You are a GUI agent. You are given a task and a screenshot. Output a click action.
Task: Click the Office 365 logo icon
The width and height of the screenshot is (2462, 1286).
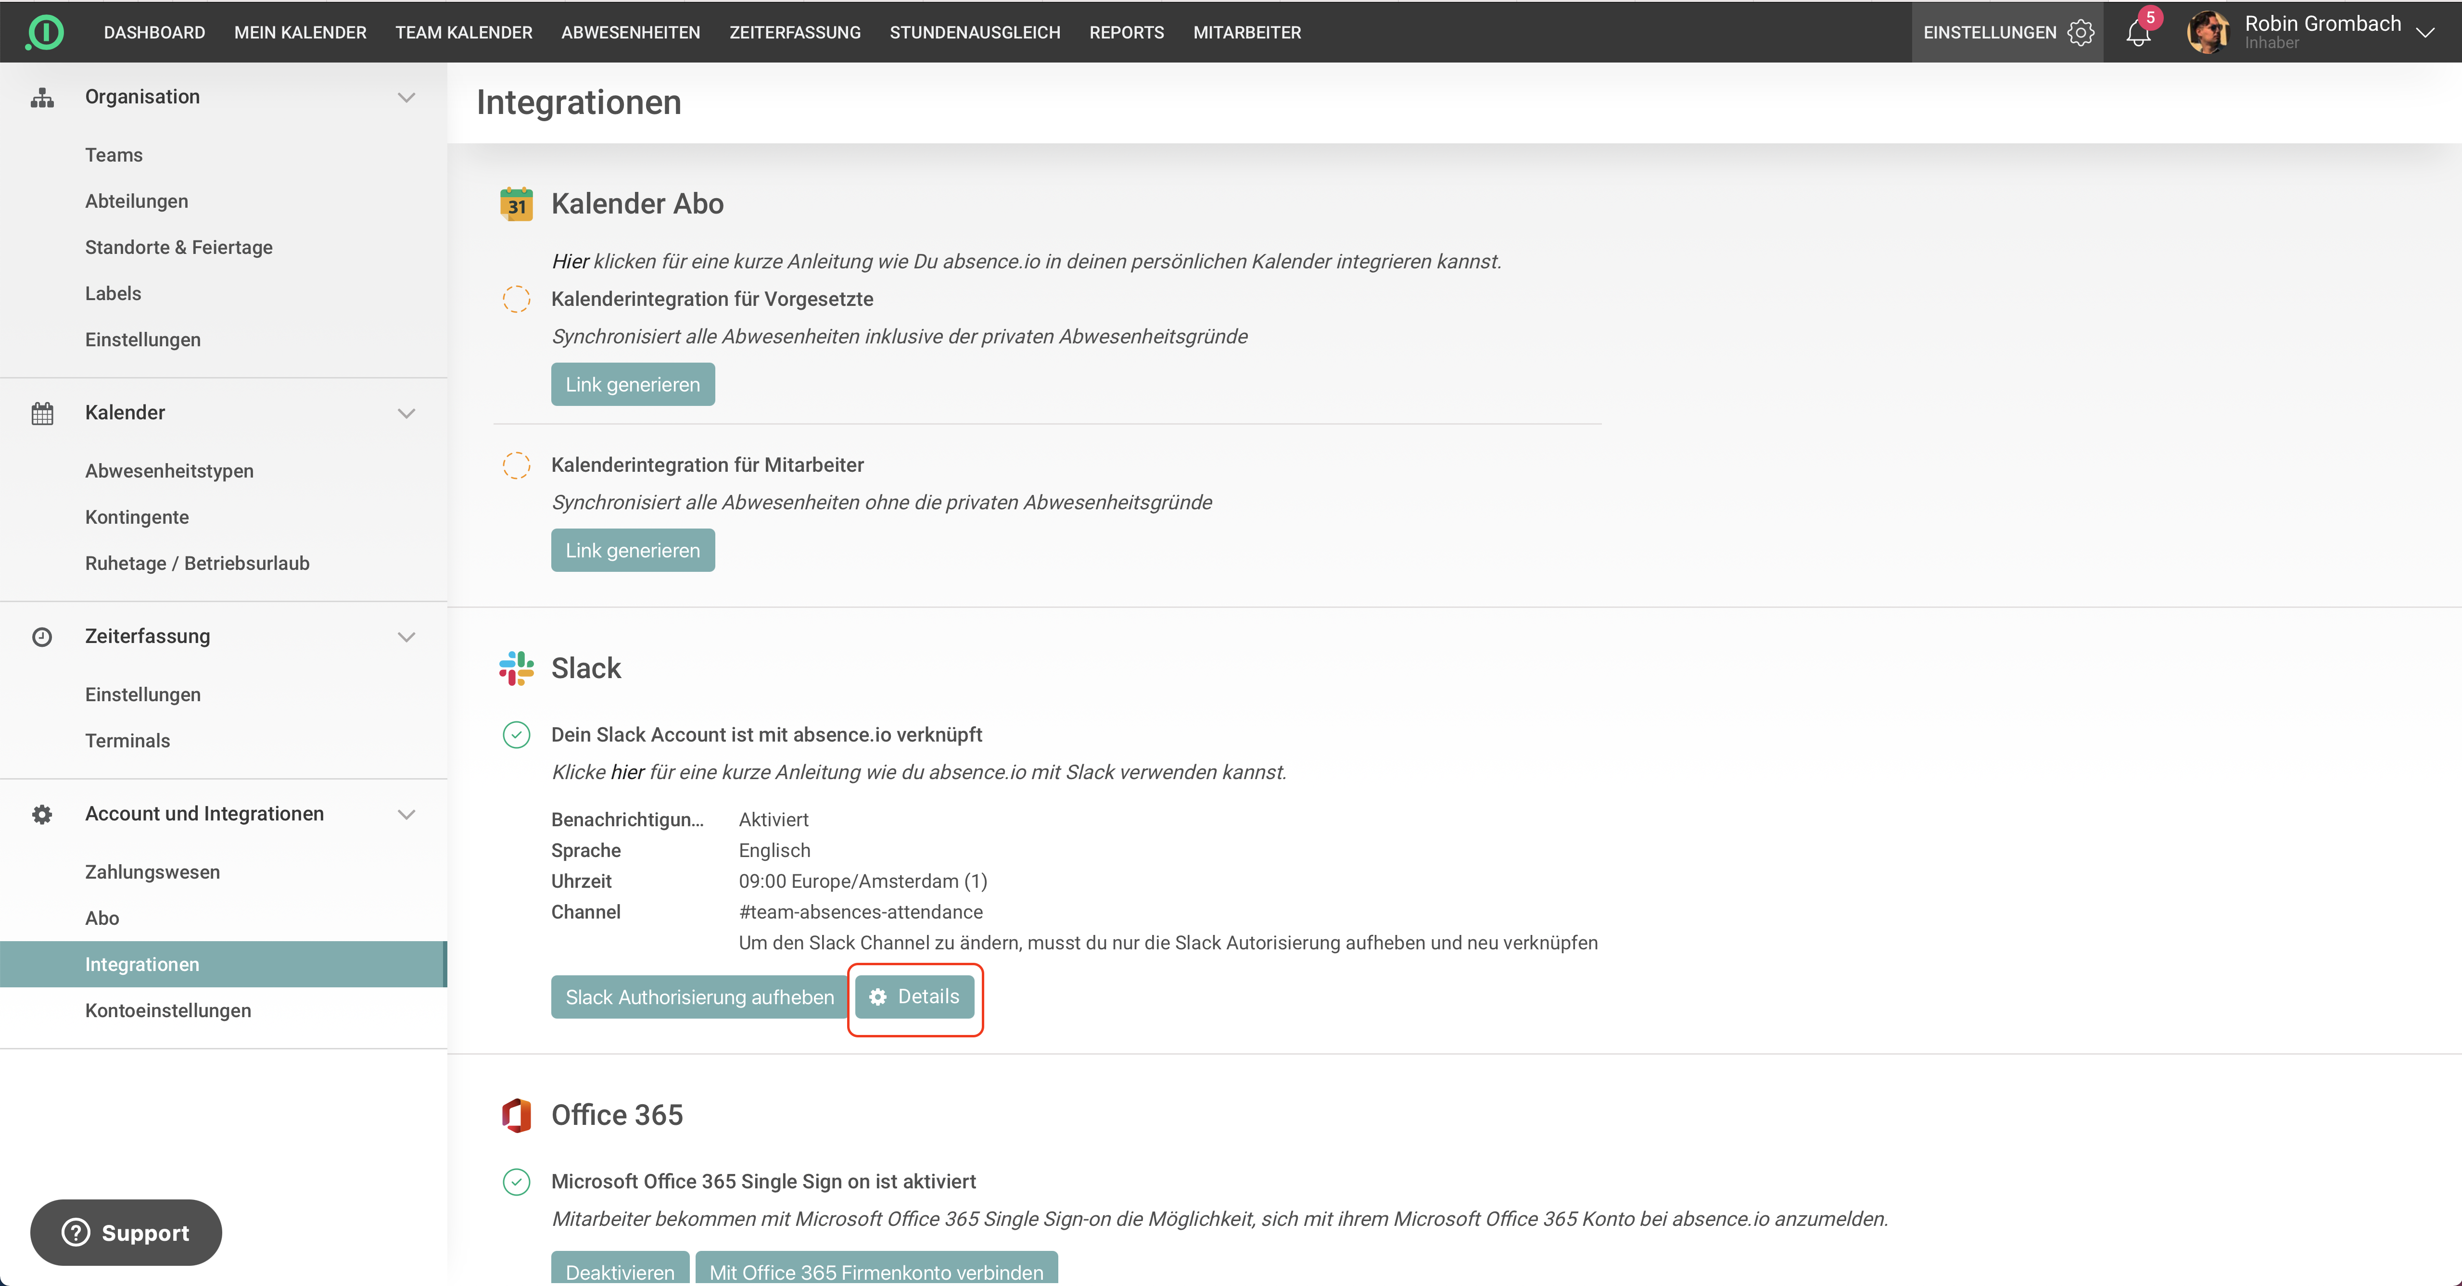point(516,1115)
